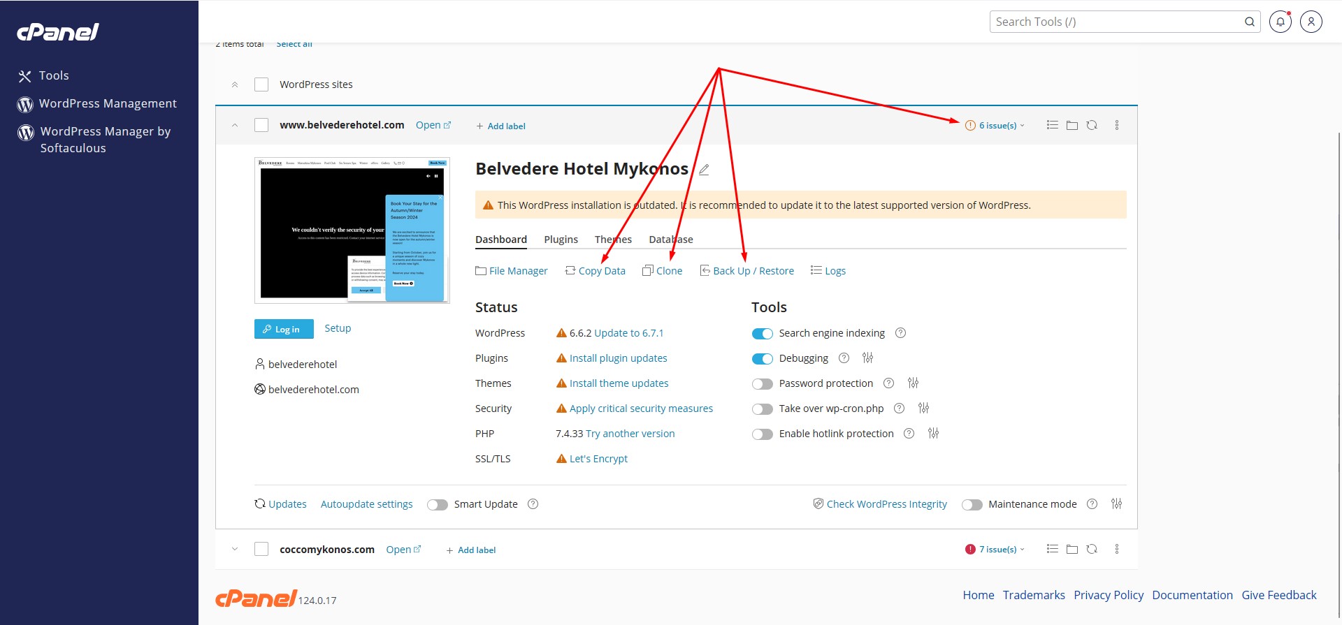Collapse the www.belvederehotel.com site row
1342x625 pixels.
pyautogui.click(x=235, y=126)
